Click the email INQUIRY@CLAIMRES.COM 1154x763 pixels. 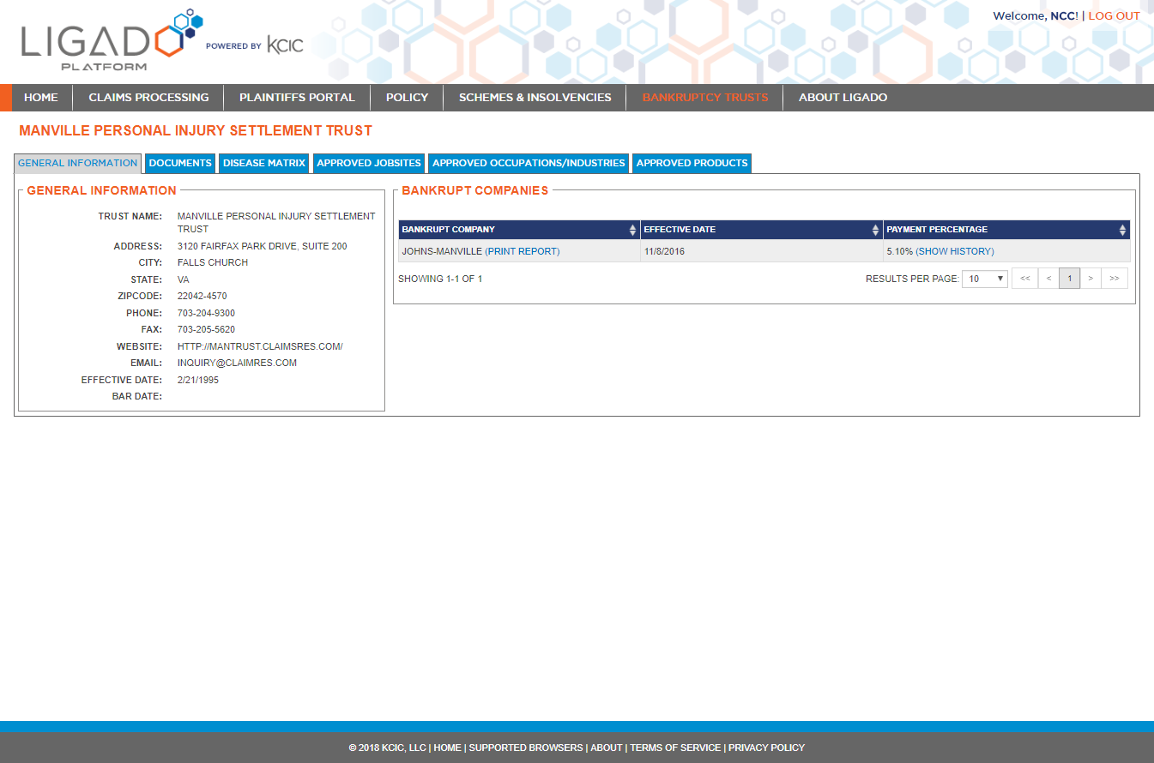point(237,363)
